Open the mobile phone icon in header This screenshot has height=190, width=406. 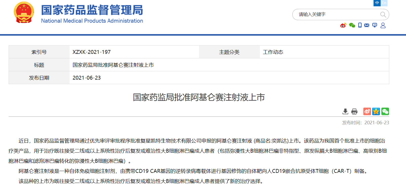[x=360, y=25]
